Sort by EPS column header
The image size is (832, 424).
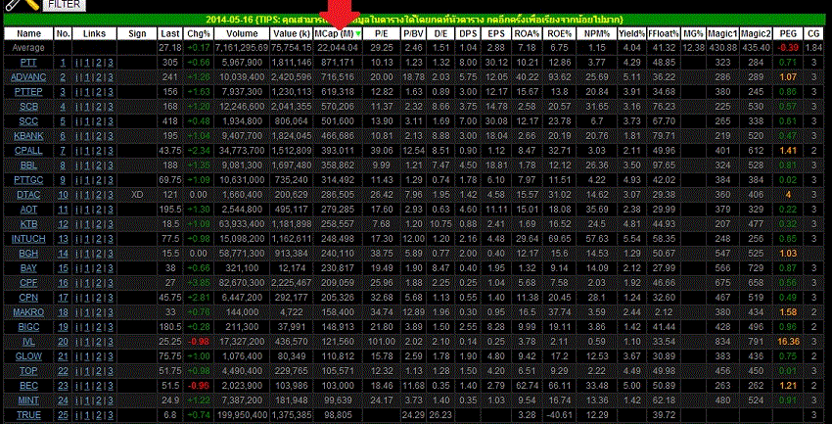pyautogui.click(x=496, y=33)
